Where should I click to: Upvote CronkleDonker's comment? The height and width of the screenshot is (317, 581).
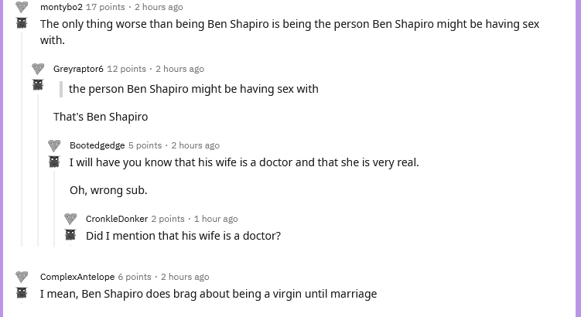(70, 219)
